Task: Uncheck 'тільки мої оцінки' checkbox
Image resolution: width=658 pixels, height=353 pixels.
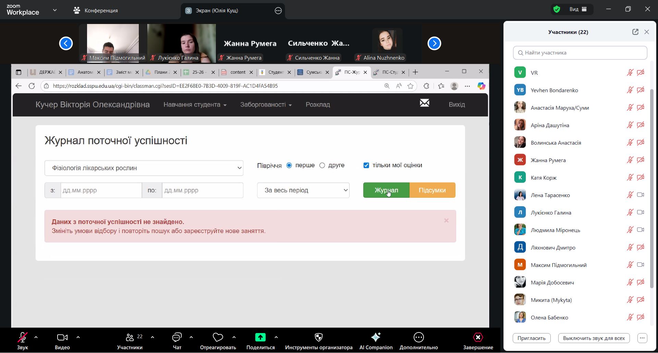Action: [x=366, y=166]
